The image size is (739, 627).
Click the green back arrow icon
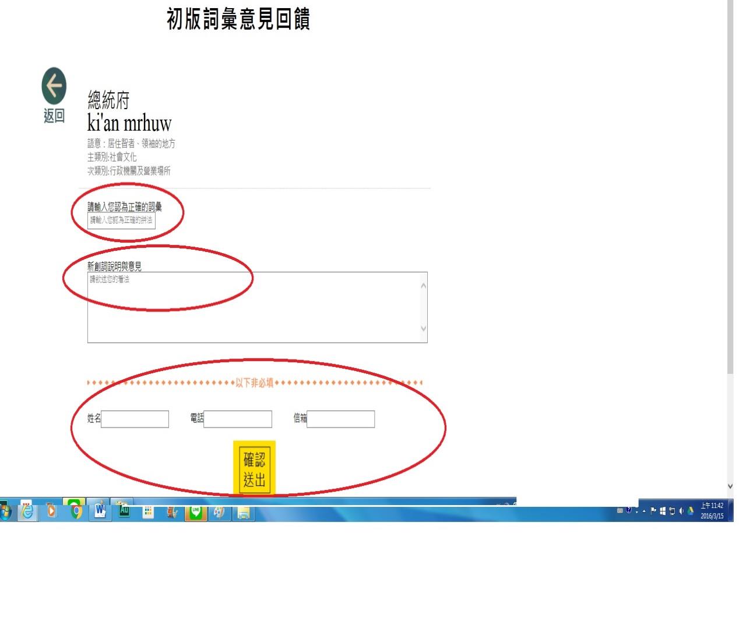[54, 86]
